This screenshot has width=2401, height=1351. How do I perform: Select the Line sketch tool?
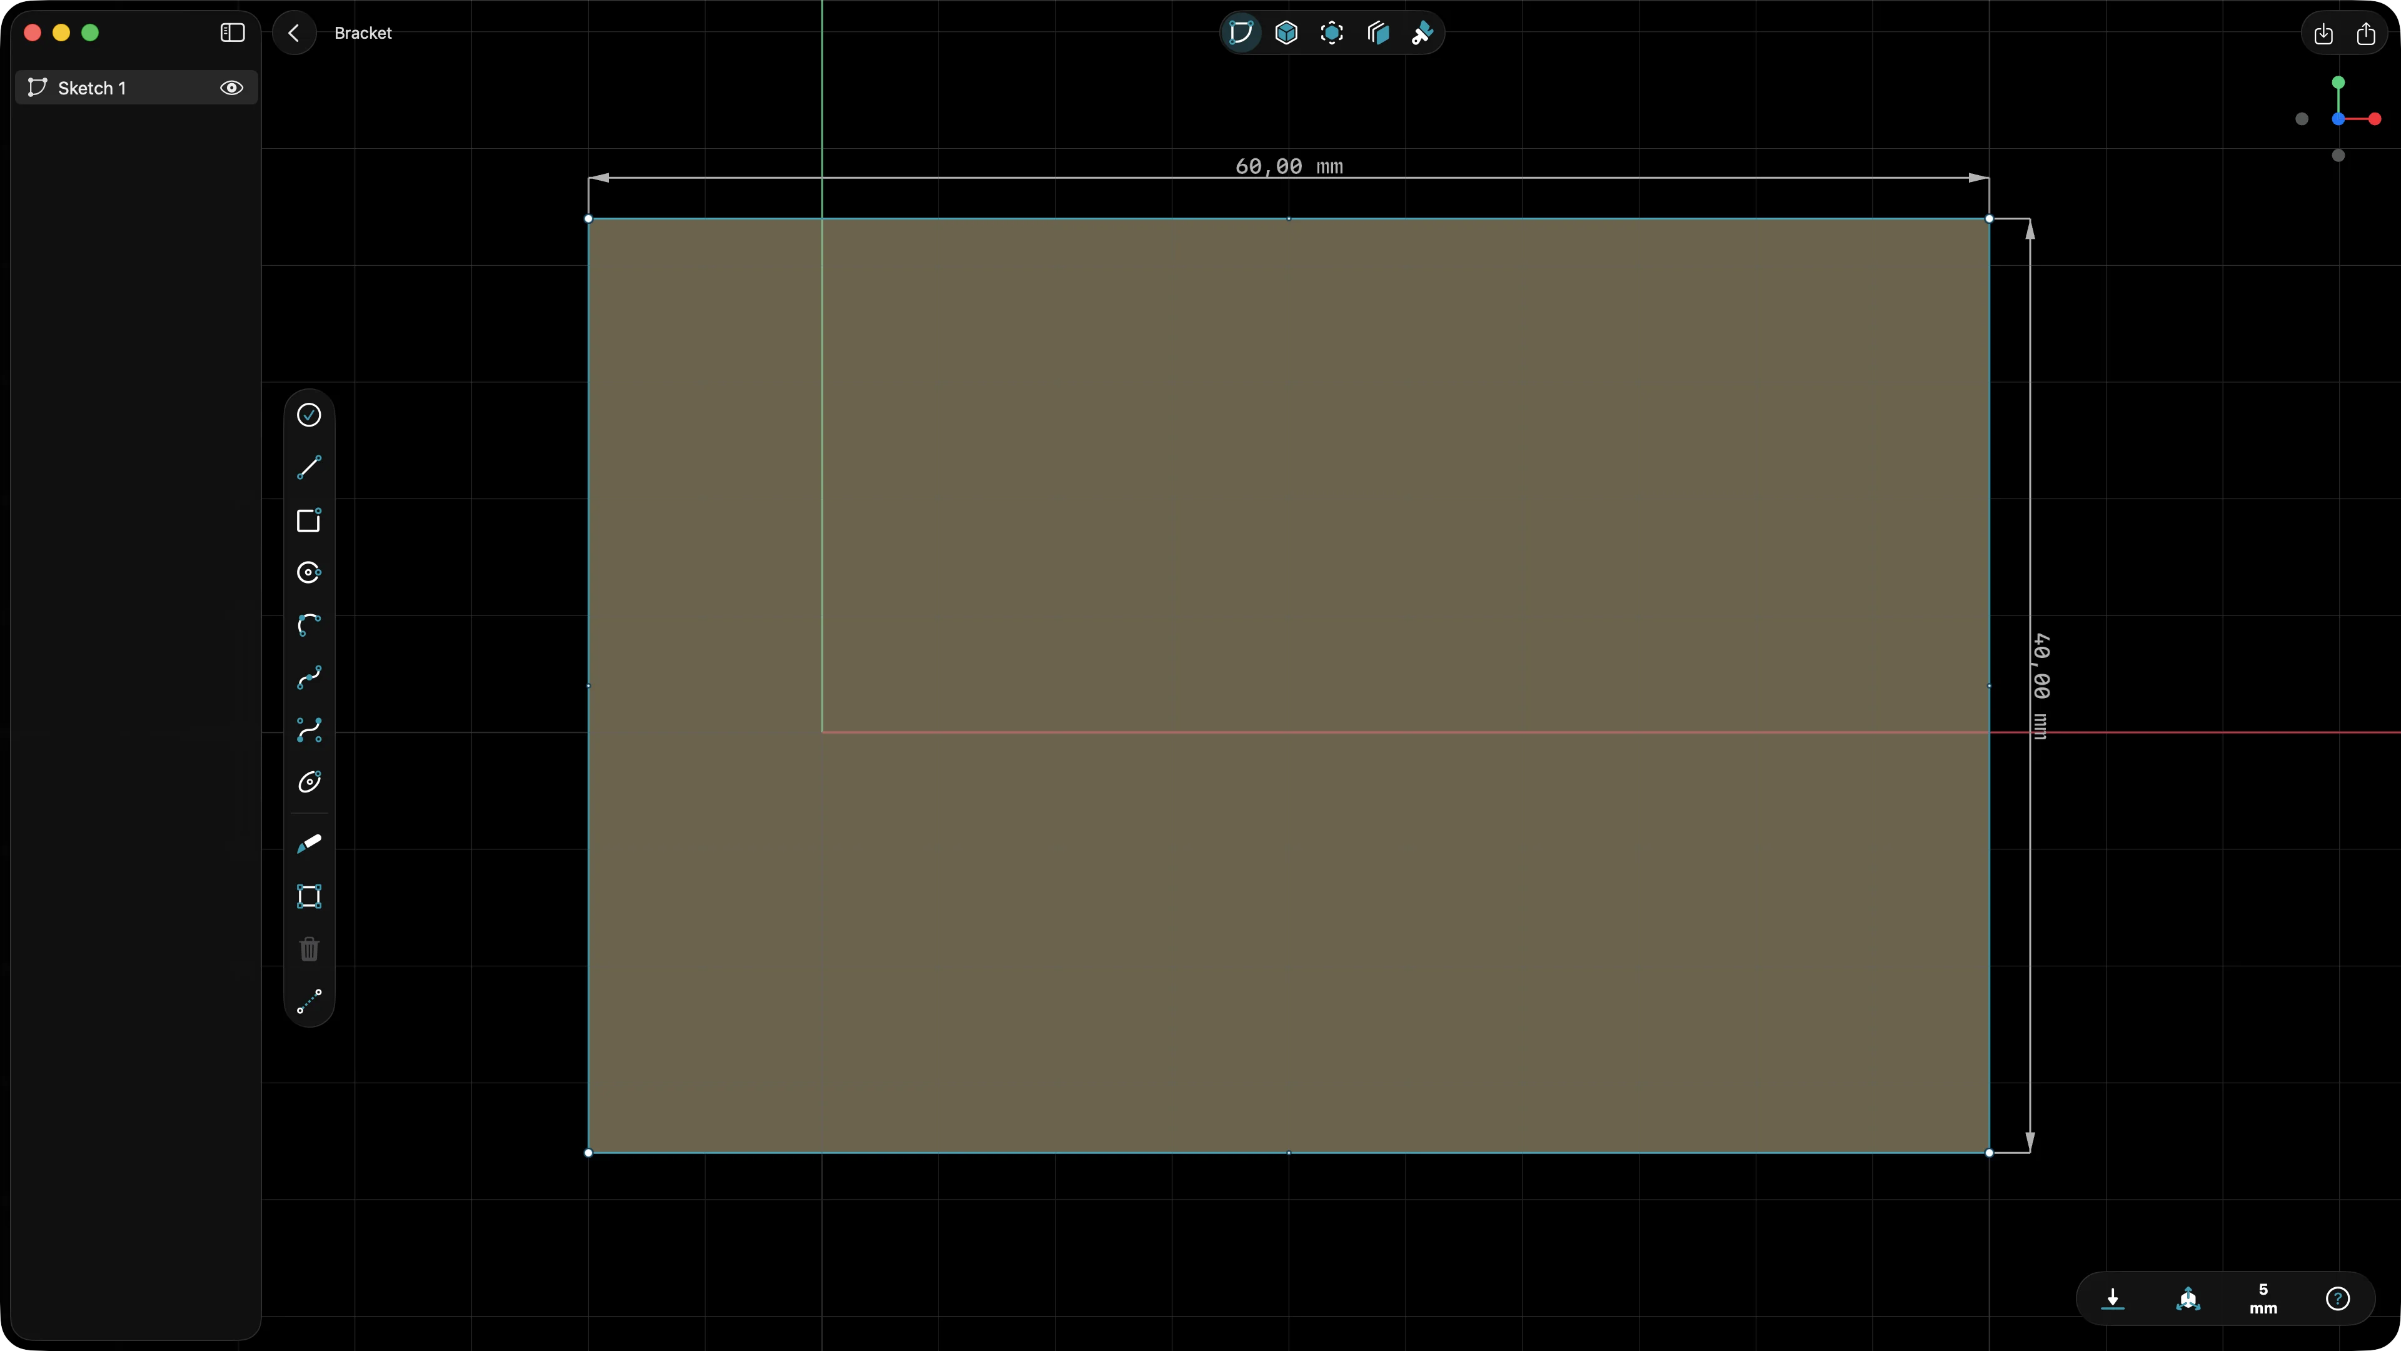pos(308,467)
